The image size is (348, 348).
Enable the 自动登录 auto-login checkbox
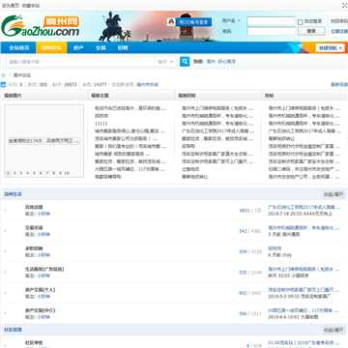[300, 22]
